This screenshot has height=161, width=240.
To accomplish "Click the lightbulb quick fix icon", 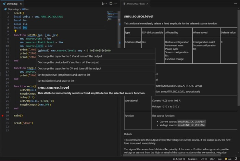I will point(15,31).
